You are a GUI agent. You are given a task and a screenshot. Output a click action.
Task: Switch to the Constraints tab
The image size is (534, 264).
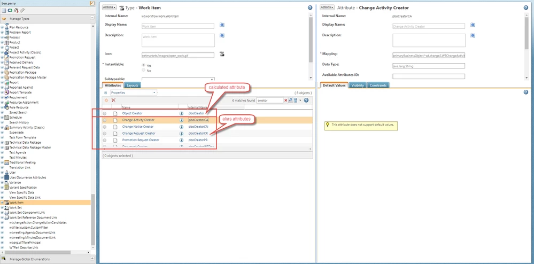(x=378, y=85)
